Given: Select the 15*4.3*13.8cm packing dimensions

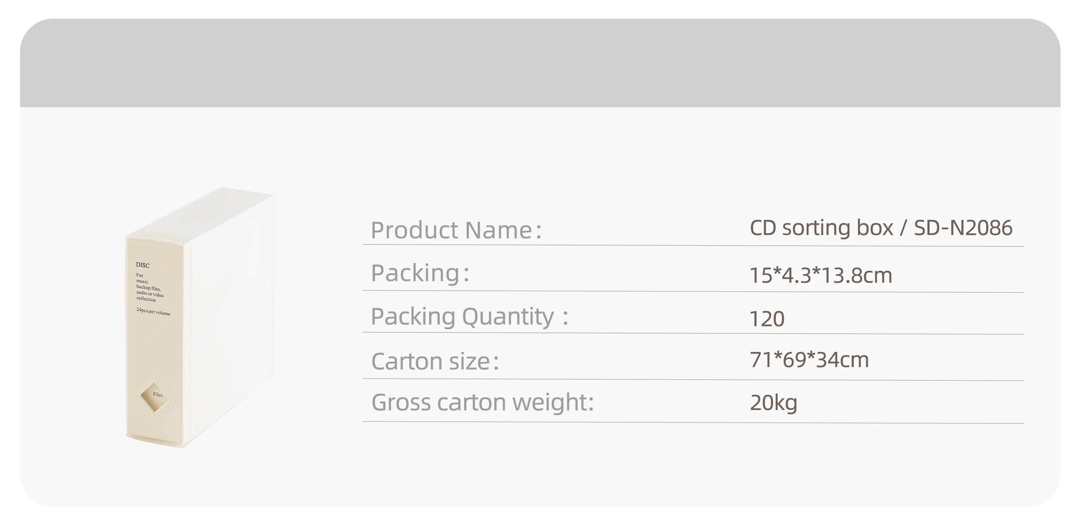Looking at the screenshot, I should pos(821,276).
